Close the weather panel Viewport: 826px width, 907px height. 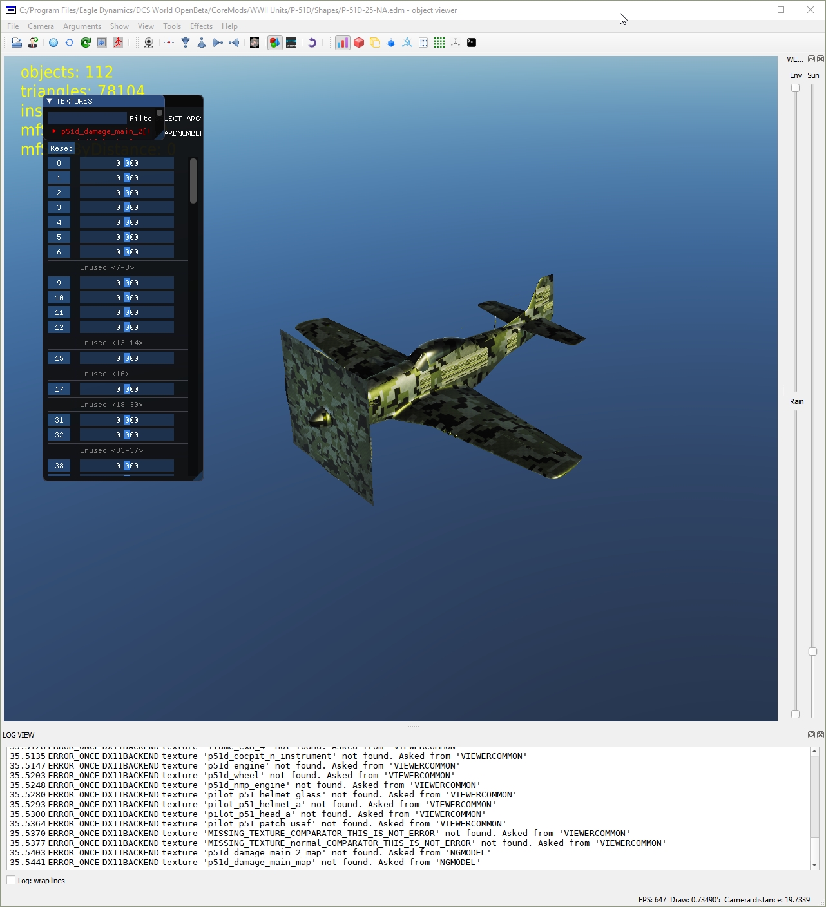point(820,59)
